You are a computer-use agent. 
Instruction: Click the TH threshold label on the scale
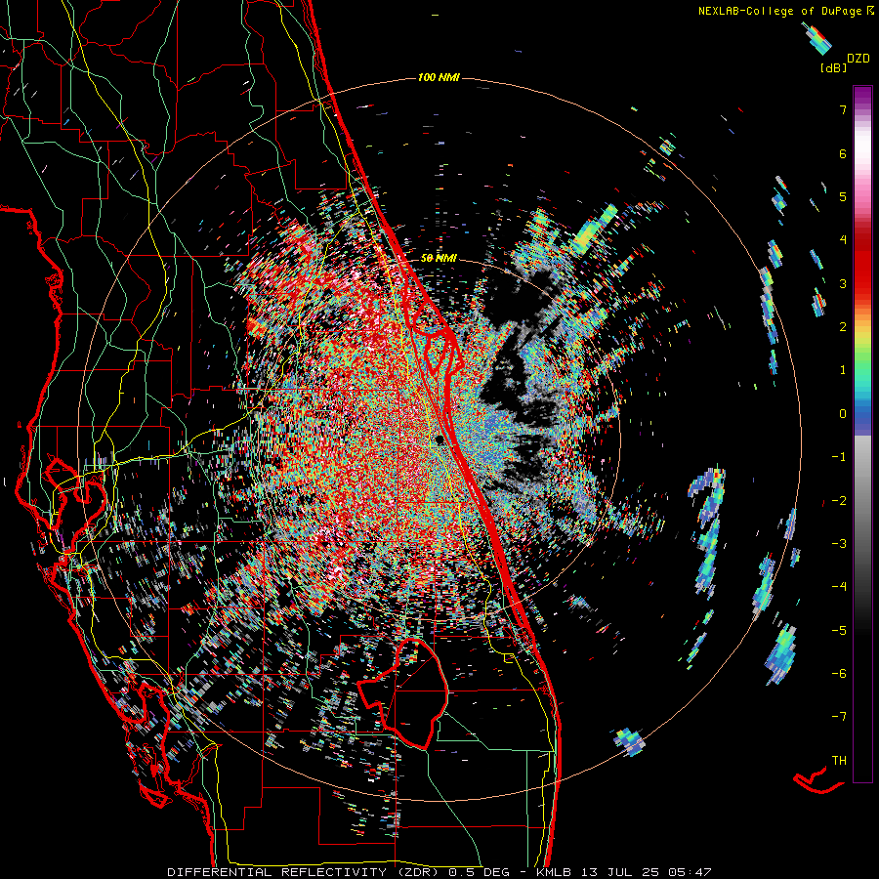(839, 760)
